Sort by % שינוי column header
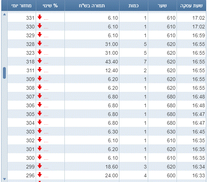Image resolution: width=210 pixels, height=182 pixels. 50,5
